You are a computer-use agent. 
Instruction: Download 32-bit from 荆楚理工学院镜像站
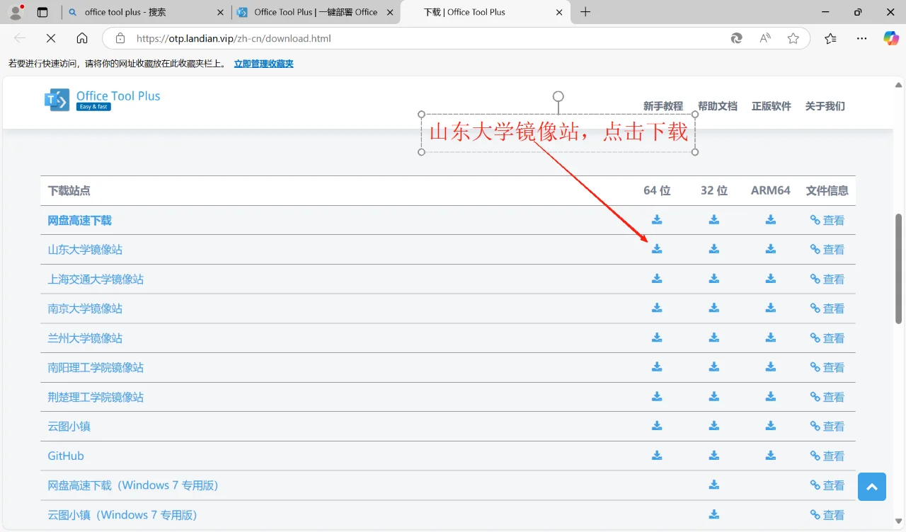pos(714,396)
